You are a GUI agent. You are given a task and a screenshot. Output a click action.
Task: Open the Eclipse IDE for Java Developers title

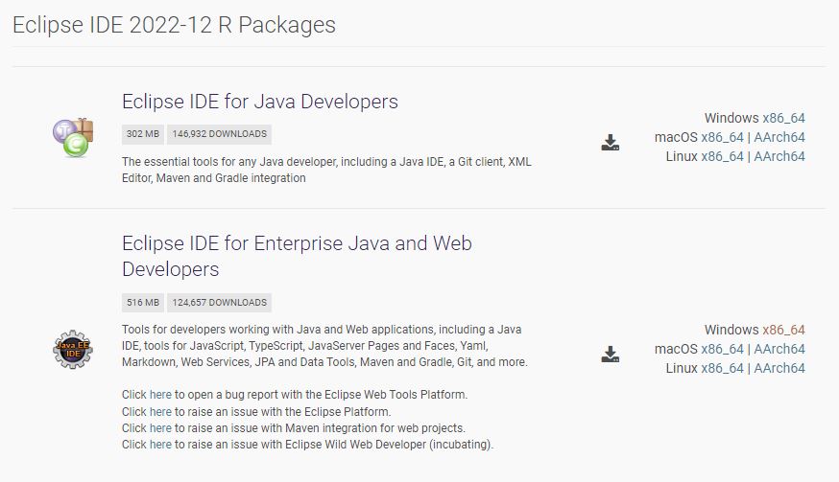point(260,102)
